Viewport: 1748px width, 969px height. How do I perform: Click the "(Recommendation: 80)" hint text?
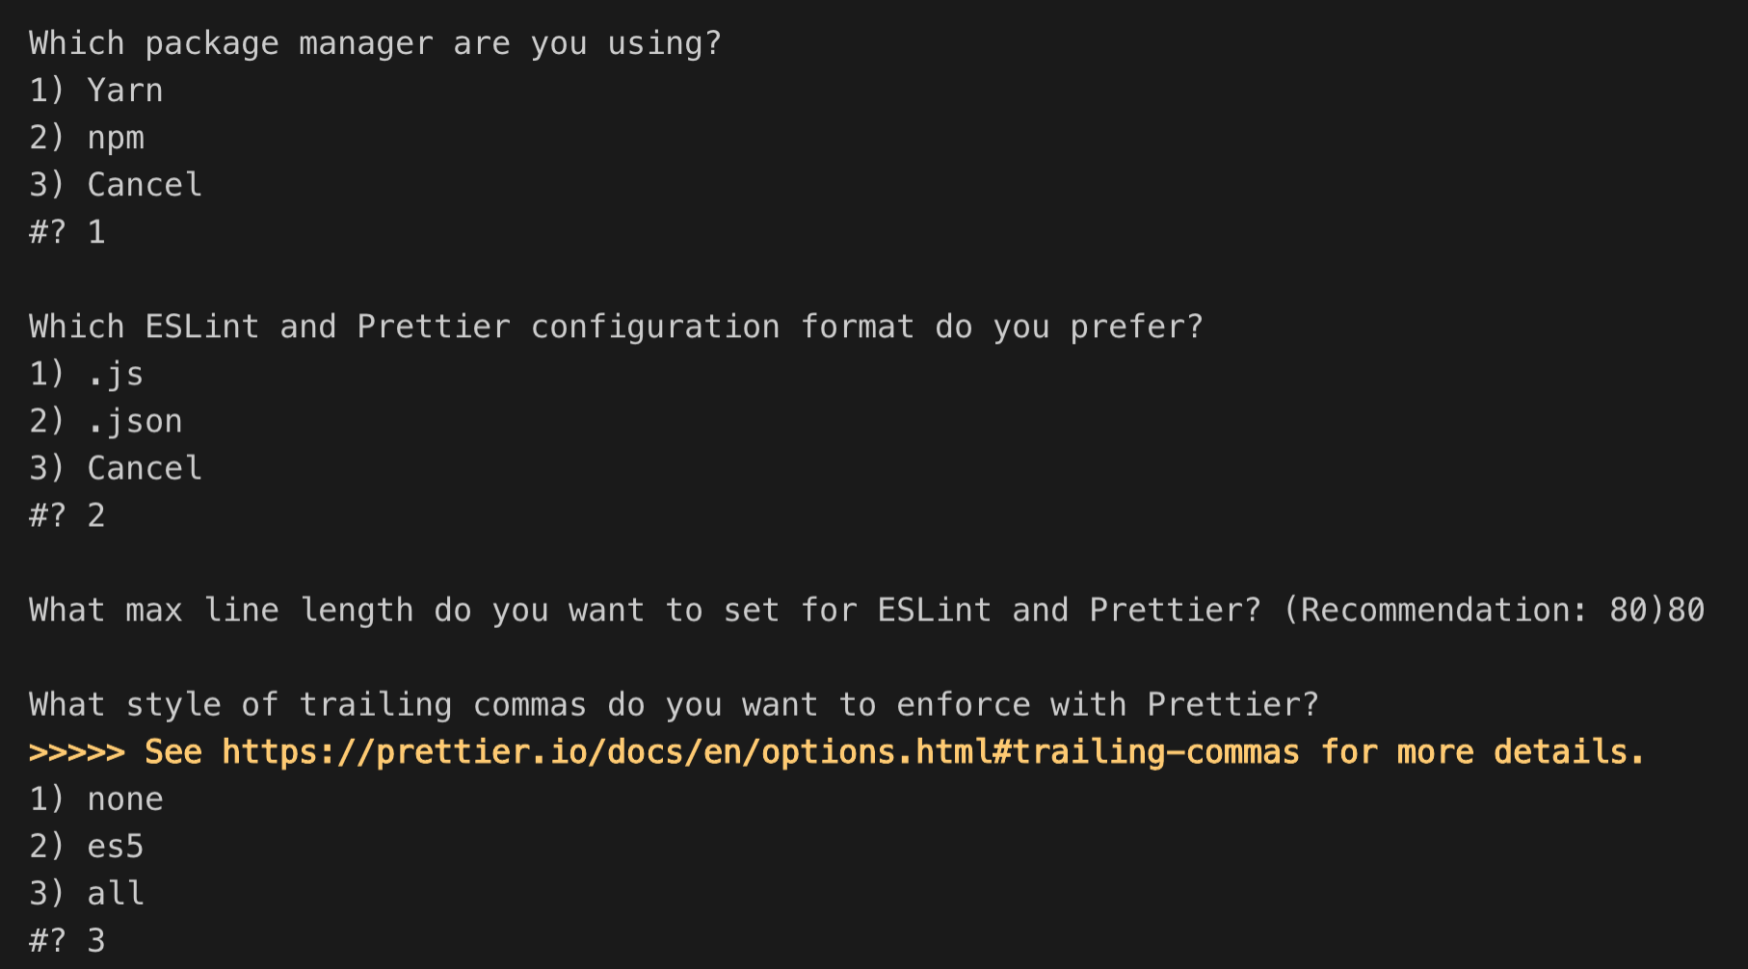tap(1473, 610)
